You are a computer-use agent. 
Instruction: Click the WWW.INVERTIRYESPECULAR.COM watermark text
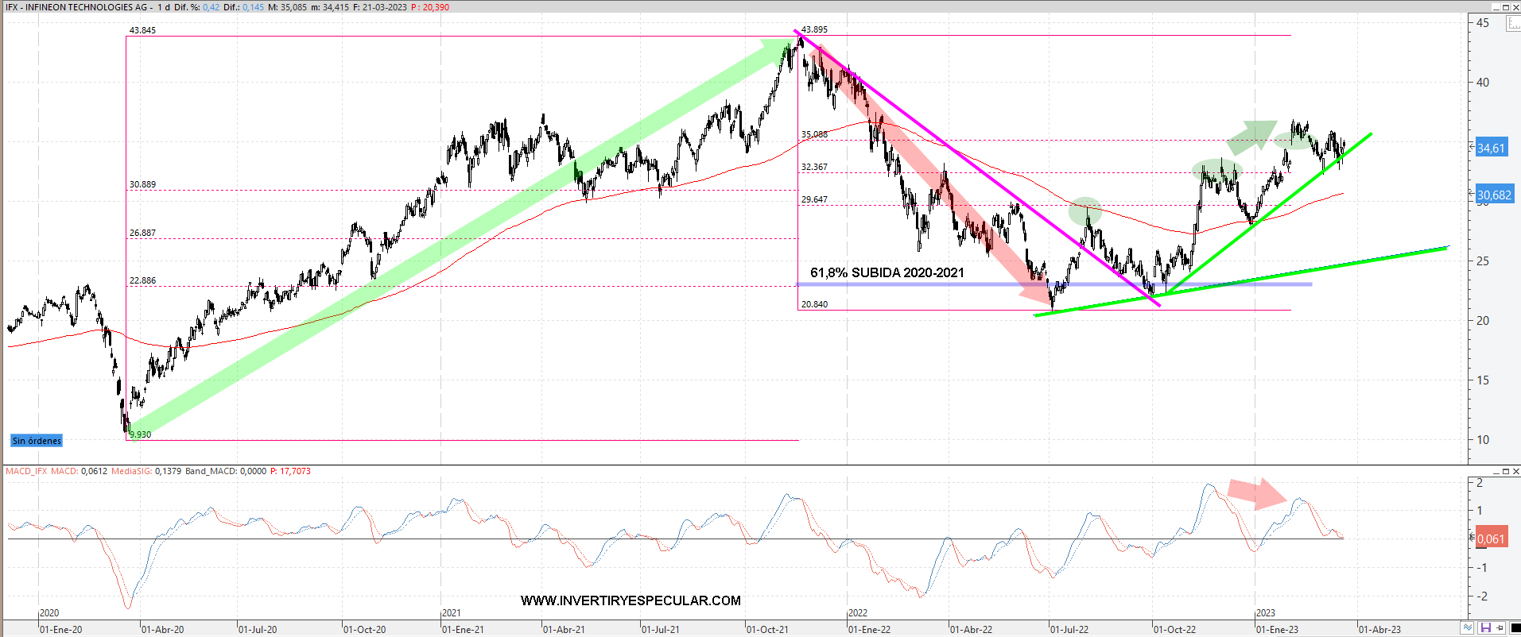coord(631,600)
